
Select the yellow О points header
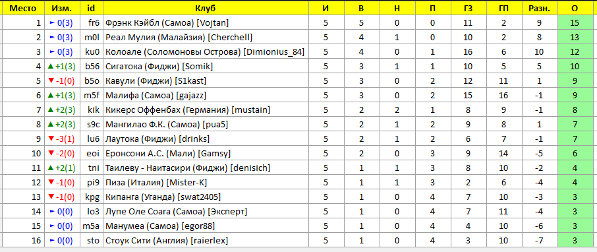(x=575, y=9)
